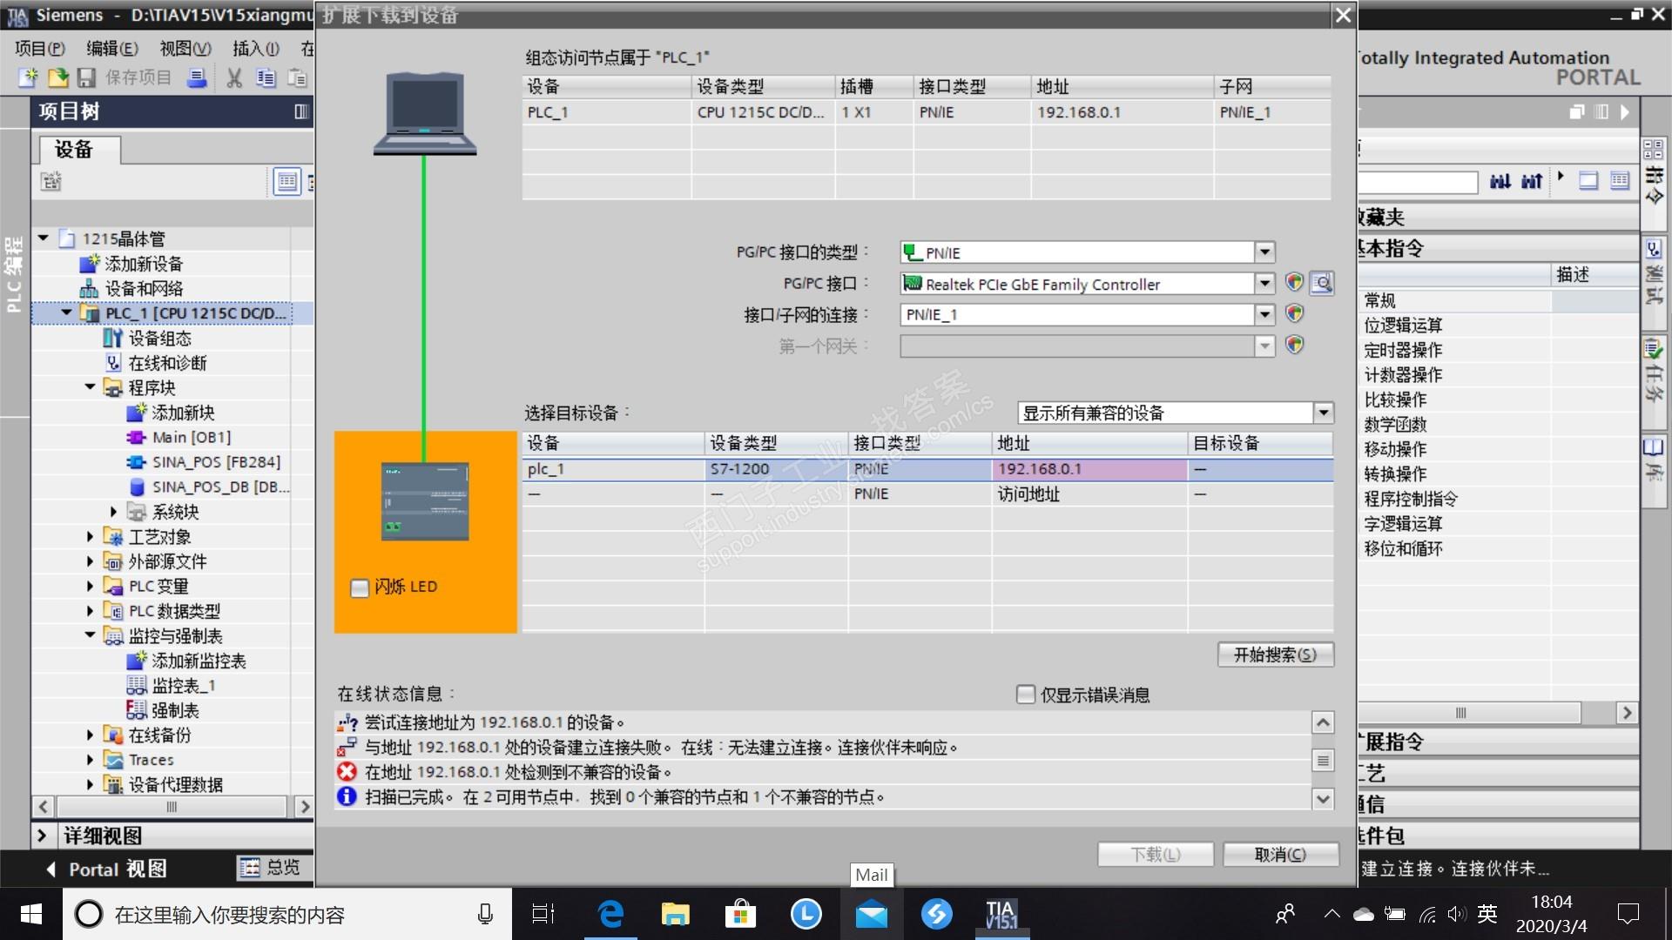Image resolution: width=1672 pixels, height=940 pixels.
Task: Open the 编辑(E) menu
Action: [x=111, y=49]
